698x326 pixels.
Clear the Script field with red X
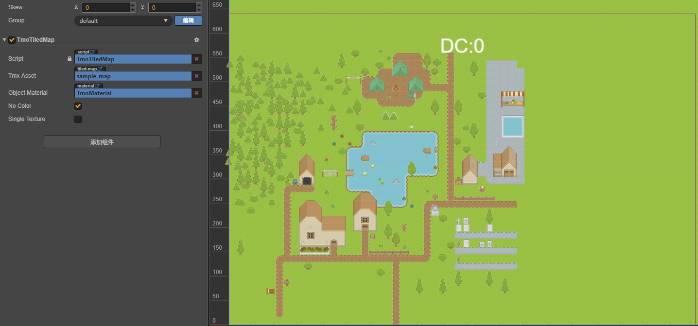point(197,59)
